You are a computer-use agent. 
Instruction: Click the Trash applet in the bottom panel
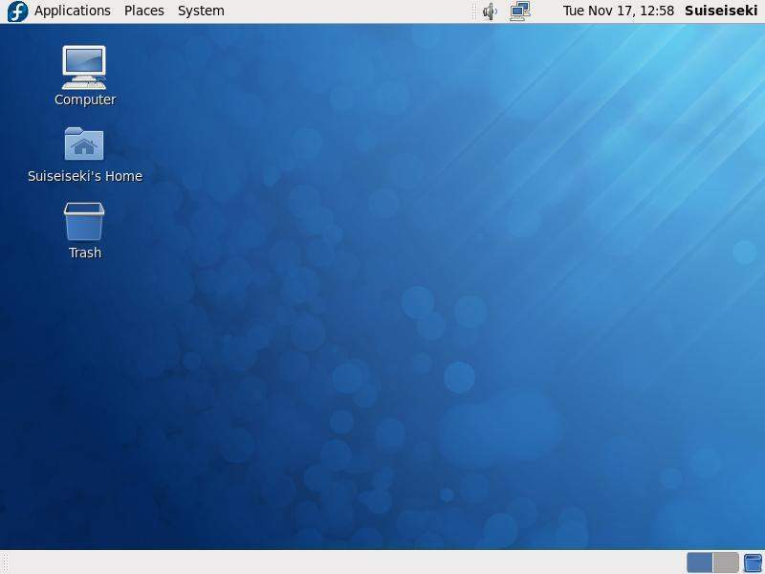(x=753, y=562)
